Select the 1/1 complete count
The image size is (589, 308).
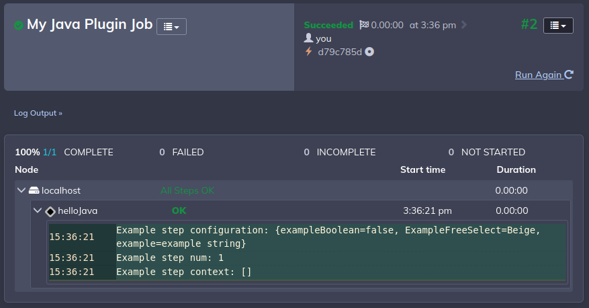point(50,152)
